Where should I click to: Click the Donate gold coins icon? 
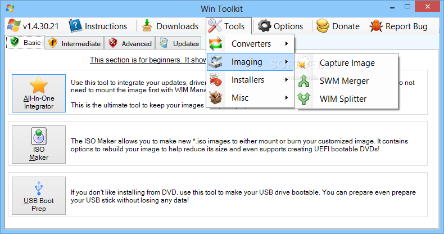323,26
